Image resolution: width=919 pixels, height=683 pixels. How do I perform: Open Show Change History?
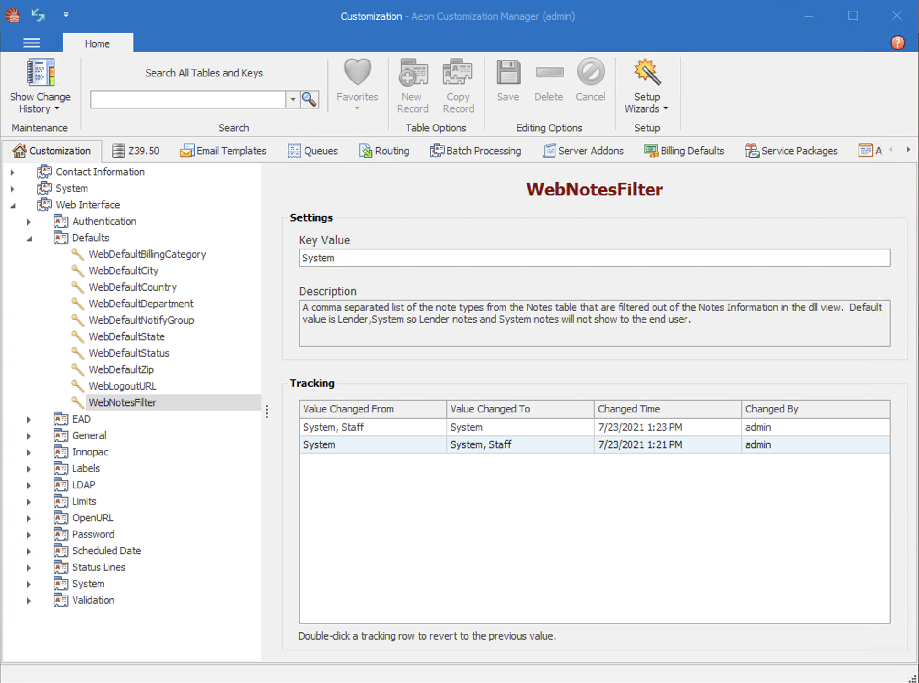[x=40, y=87]
